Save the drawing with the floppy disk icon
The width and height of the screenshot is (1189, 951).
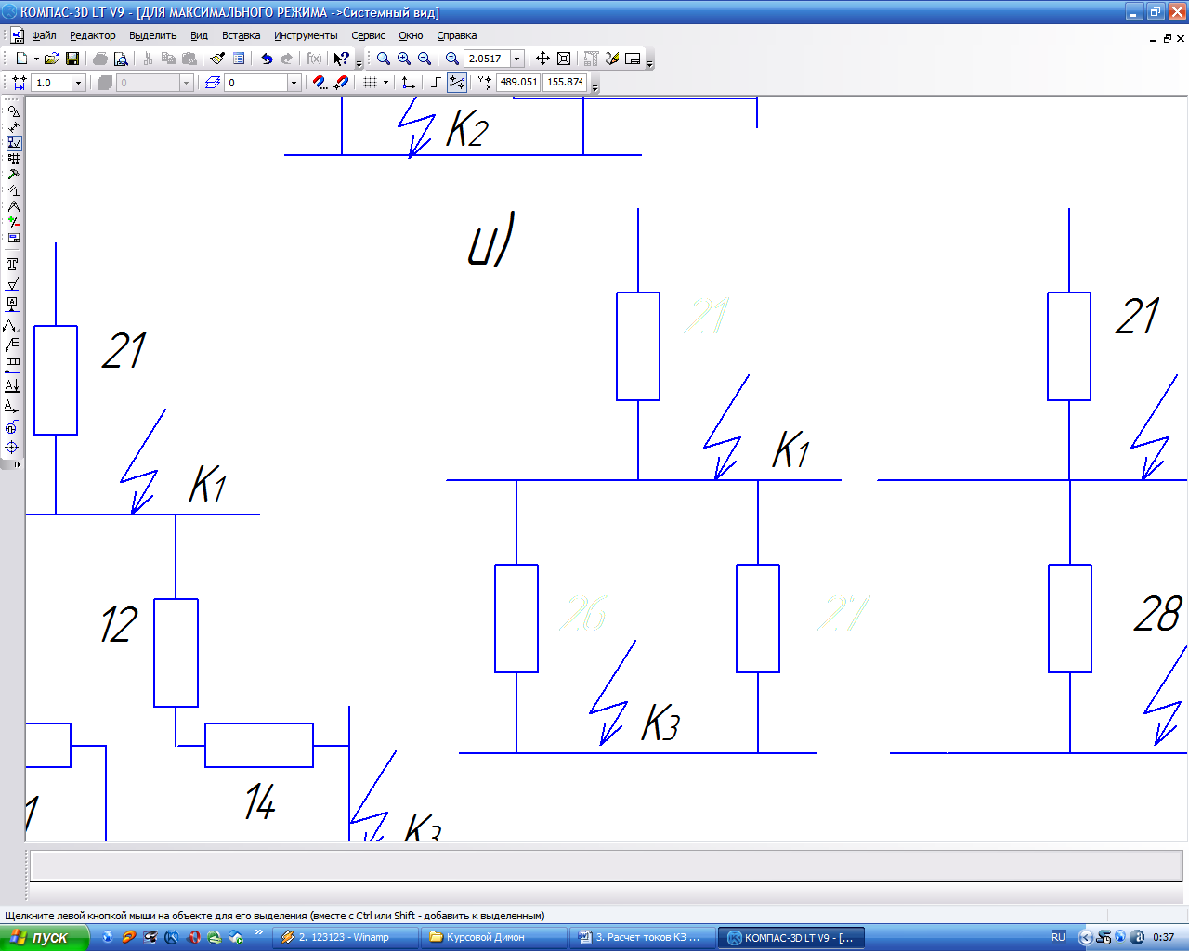(x=72, y=59)
